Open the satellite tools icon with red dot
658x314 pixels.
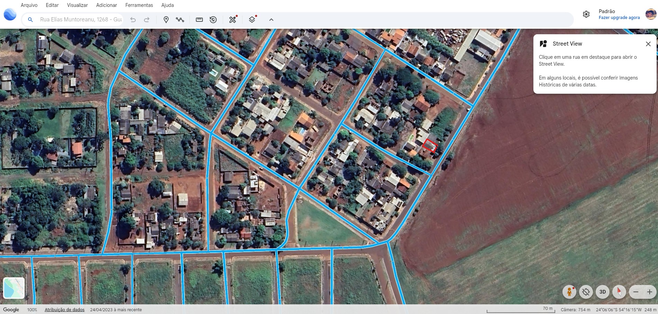(233, 20)
